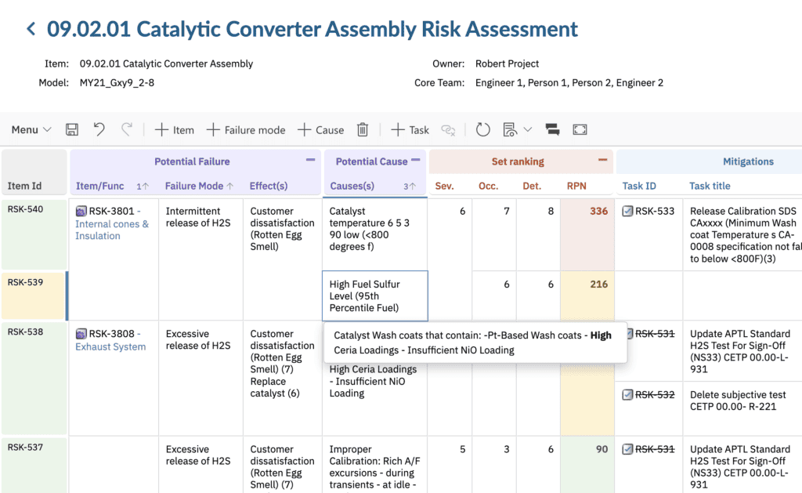
Task: Toggle completion checkbox on task RSK-533
Action: point(627,211)
